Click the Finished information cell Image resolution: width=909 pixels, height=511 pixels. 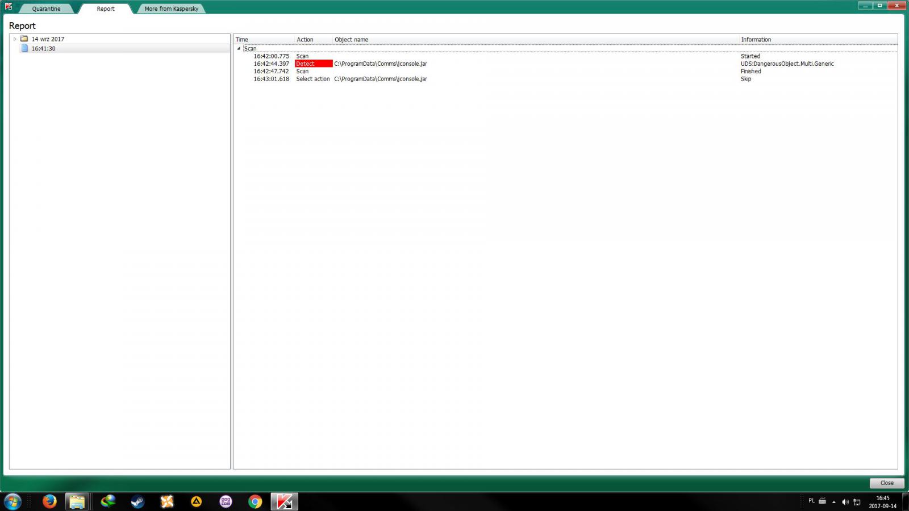pos(750,71)
